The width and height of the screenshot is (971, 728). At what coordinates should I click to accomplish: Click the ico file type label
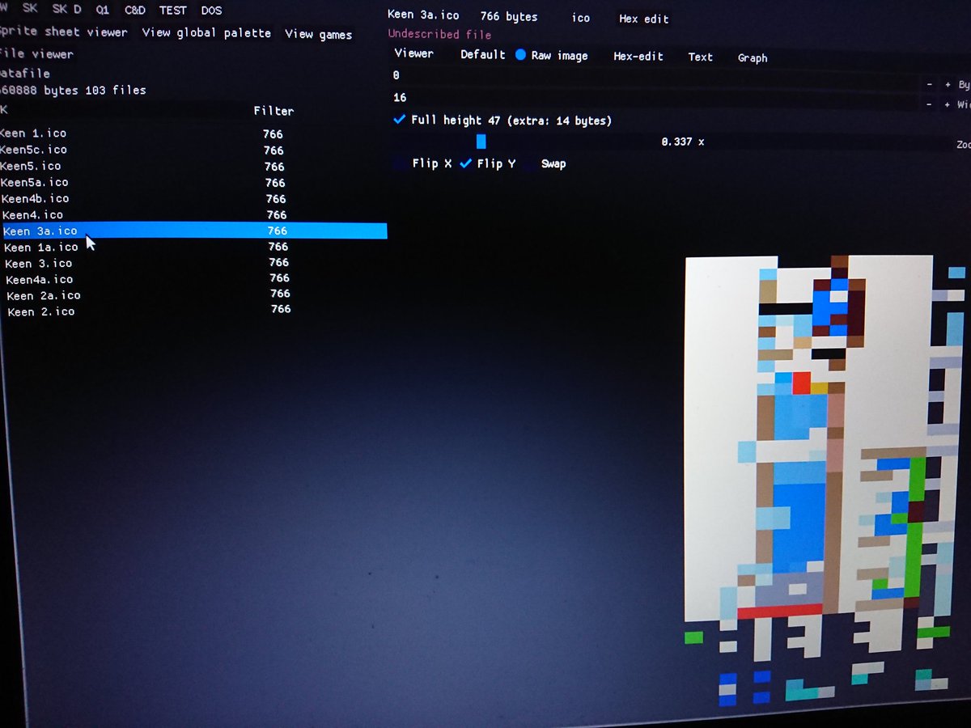pyautogui.click(x=581, y=17)
